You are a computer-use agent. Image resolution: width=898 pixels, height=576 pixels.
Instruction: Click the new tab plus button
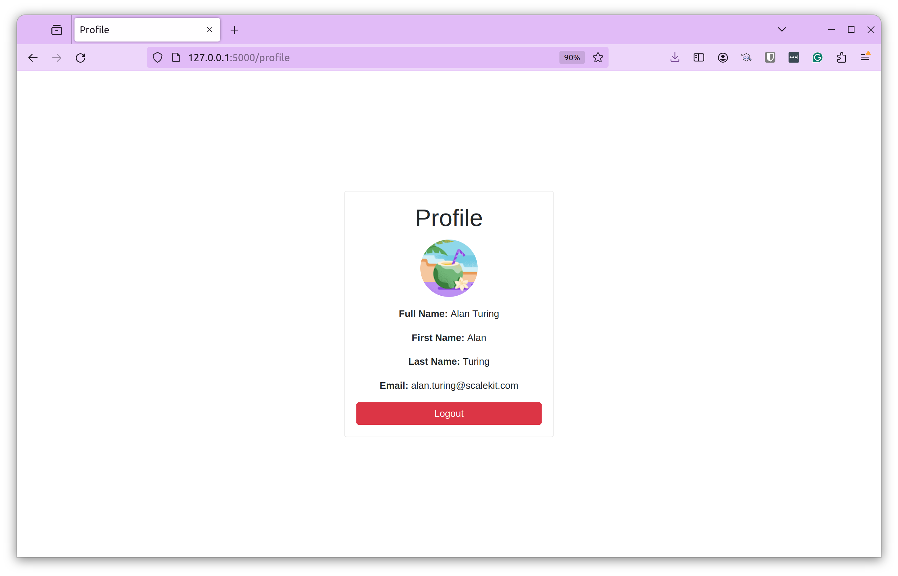pyautogui.click(x=234, y=29)
